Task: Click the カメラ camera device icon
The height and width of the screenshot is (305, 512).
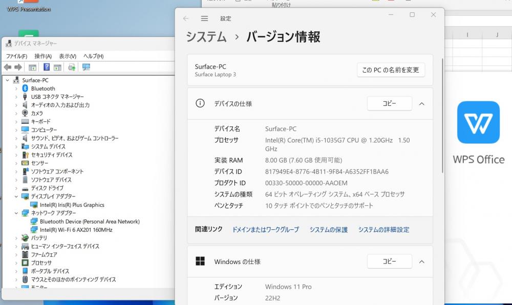Action: (x=25, y=113)
